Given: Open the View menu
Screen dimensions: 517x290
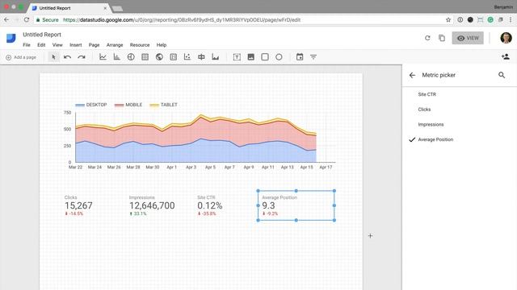Looking at the screenshot, I should click(57, 45).
